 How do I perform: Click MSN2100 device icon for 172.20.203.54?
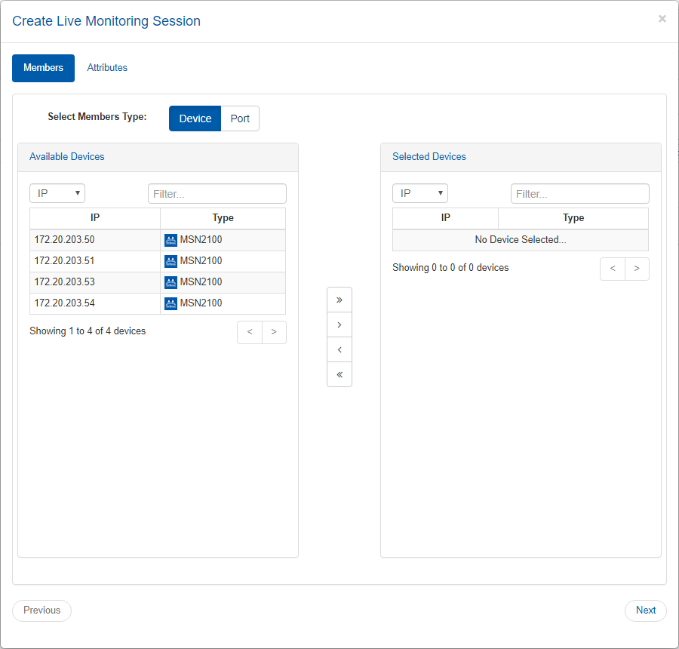[x=171, y=303]
